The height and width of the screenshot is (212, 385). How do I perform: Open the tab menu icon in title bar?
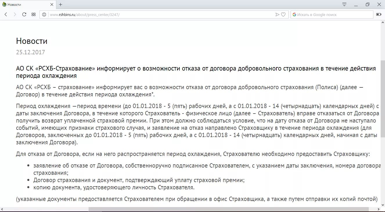pos(344,4)
